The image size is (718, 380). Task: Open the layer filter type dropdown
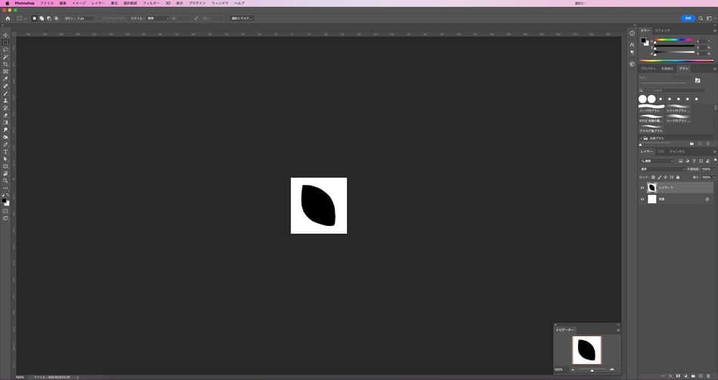pyautogui.click(x=657, y=161)
